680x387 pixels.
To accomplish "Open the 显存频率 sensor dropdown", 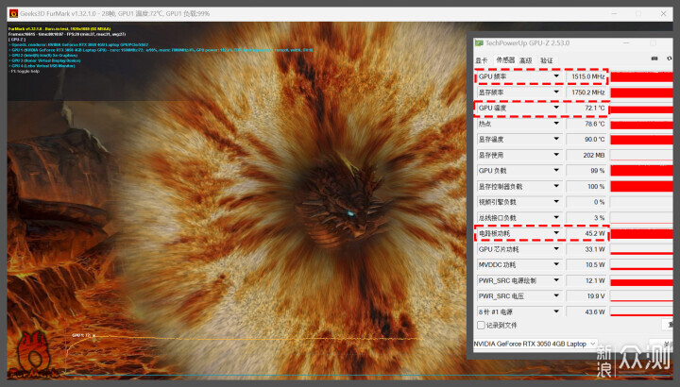I will [x=556, y=92].
